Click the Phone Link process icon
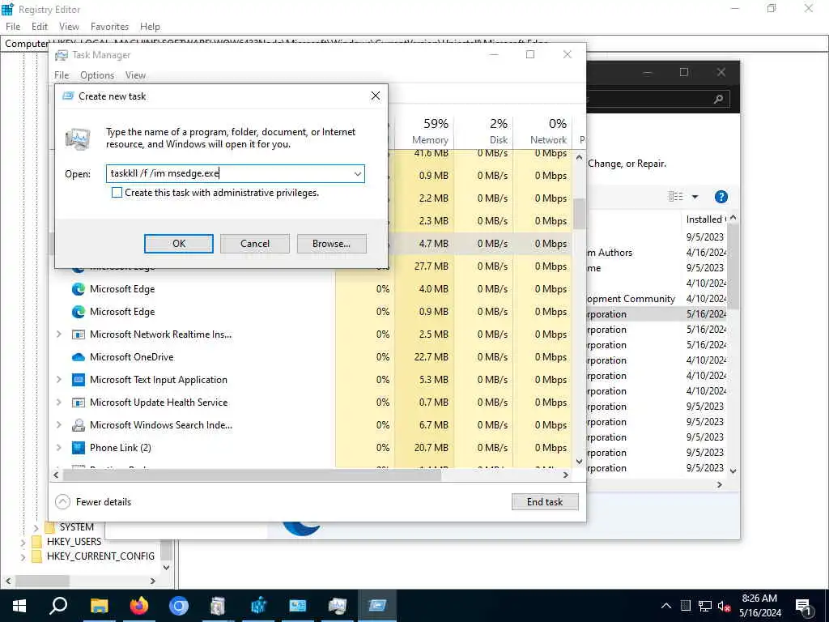Screen dimensions: 829x622 point(79,448)
